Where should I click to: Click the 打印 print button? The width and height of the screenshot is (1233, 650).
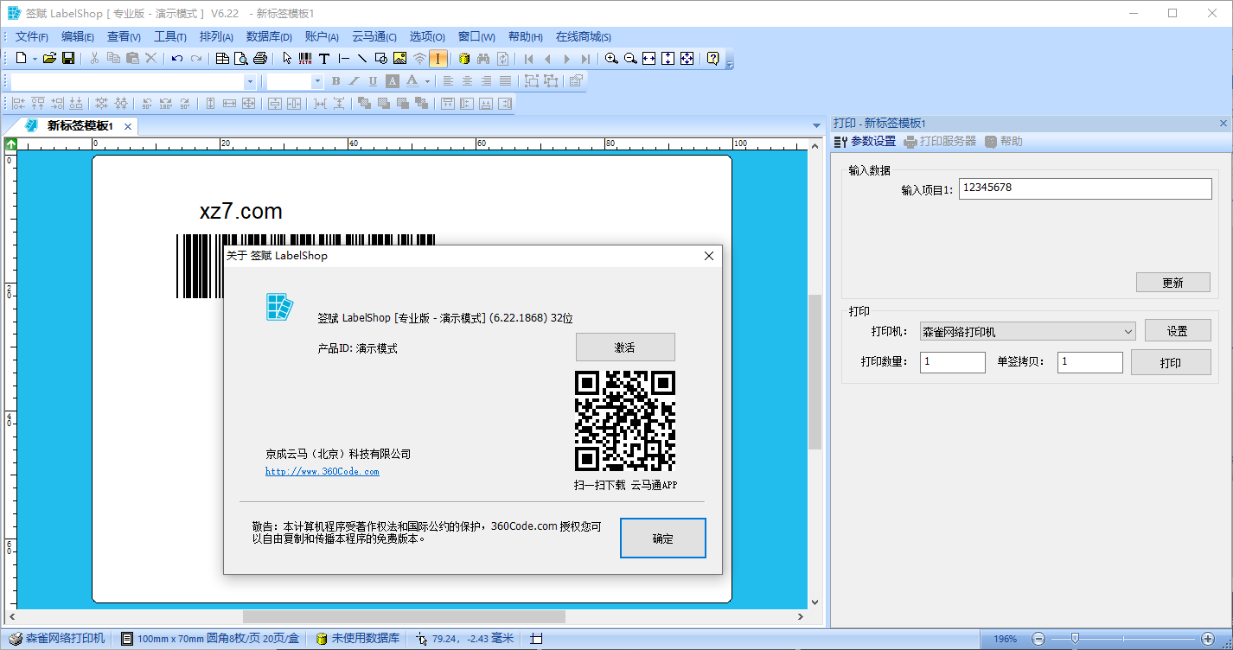coord(1171,362)
